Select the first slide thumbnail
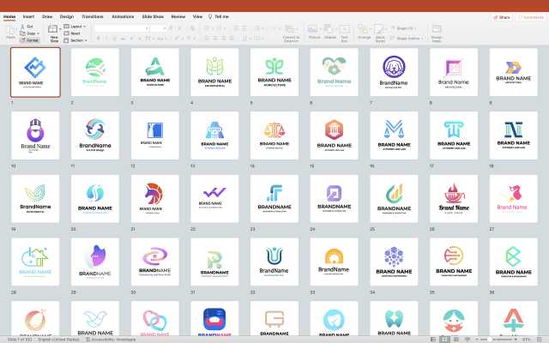Image resolution: width=549 pixels, height=343 pixels. (x=35, y=72)
